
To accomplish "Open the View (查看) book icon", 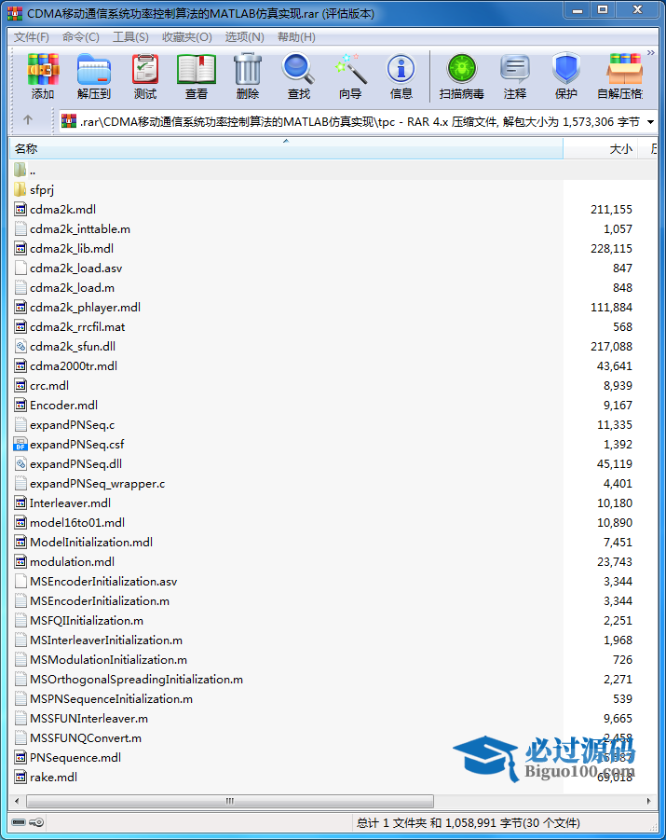I will (x=197, y=70).
